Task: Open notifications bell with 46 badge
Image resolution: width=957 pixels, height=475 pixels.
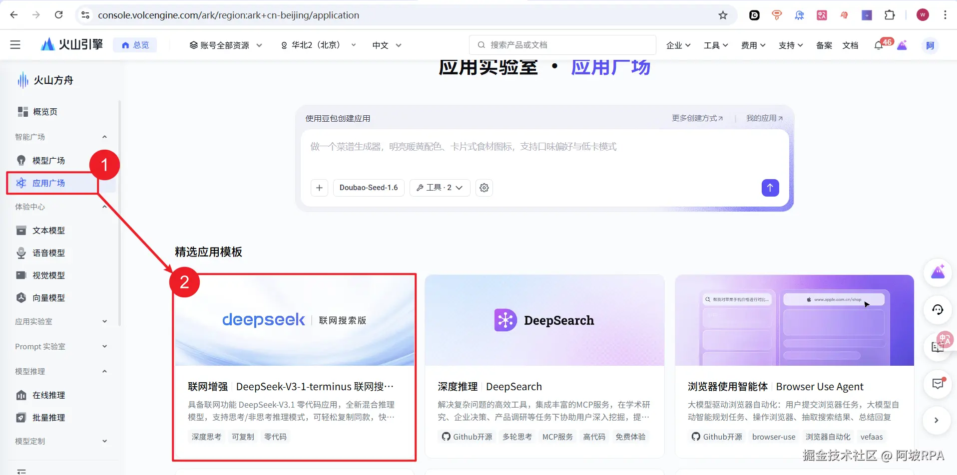Action: pyautogui.click(x=879, y=45)
